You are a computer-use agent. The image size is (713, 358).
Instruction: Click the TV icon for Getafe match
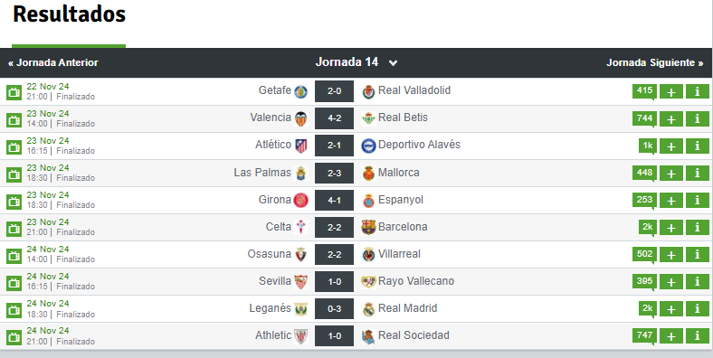[14, 92]
